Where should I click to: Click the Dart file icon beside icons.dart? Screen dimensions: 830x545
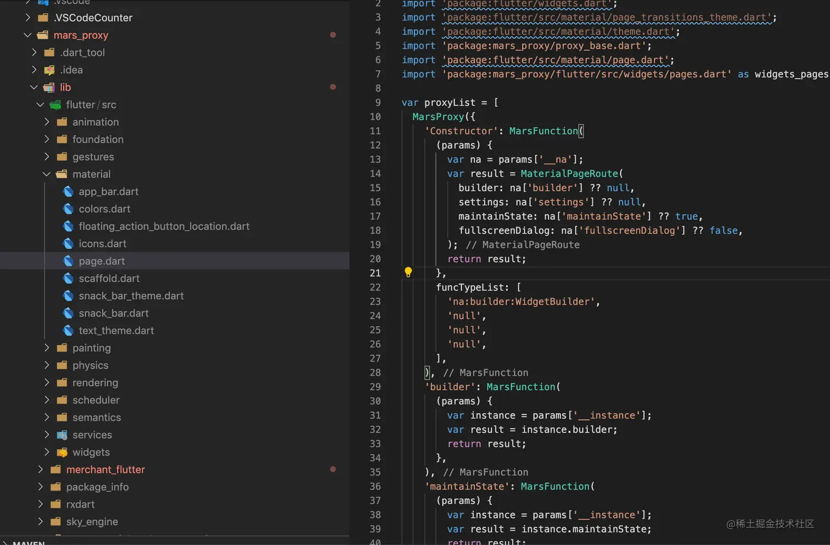click(68, 243)
